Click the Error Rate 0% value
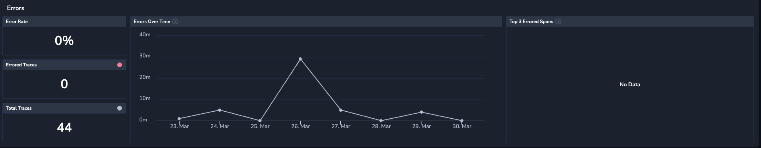 [64, 41]
